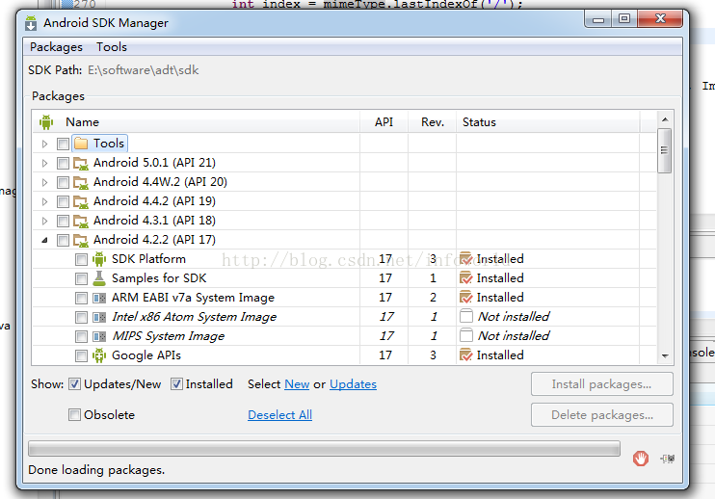Expand the Android 5.0.1 (API 21) node
This screenshot has height=499, width=715.
(x=44, y=163)
